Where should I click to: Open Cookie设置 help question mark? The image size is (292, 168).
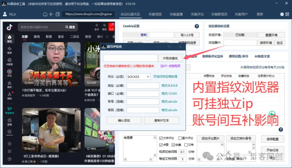197,26
